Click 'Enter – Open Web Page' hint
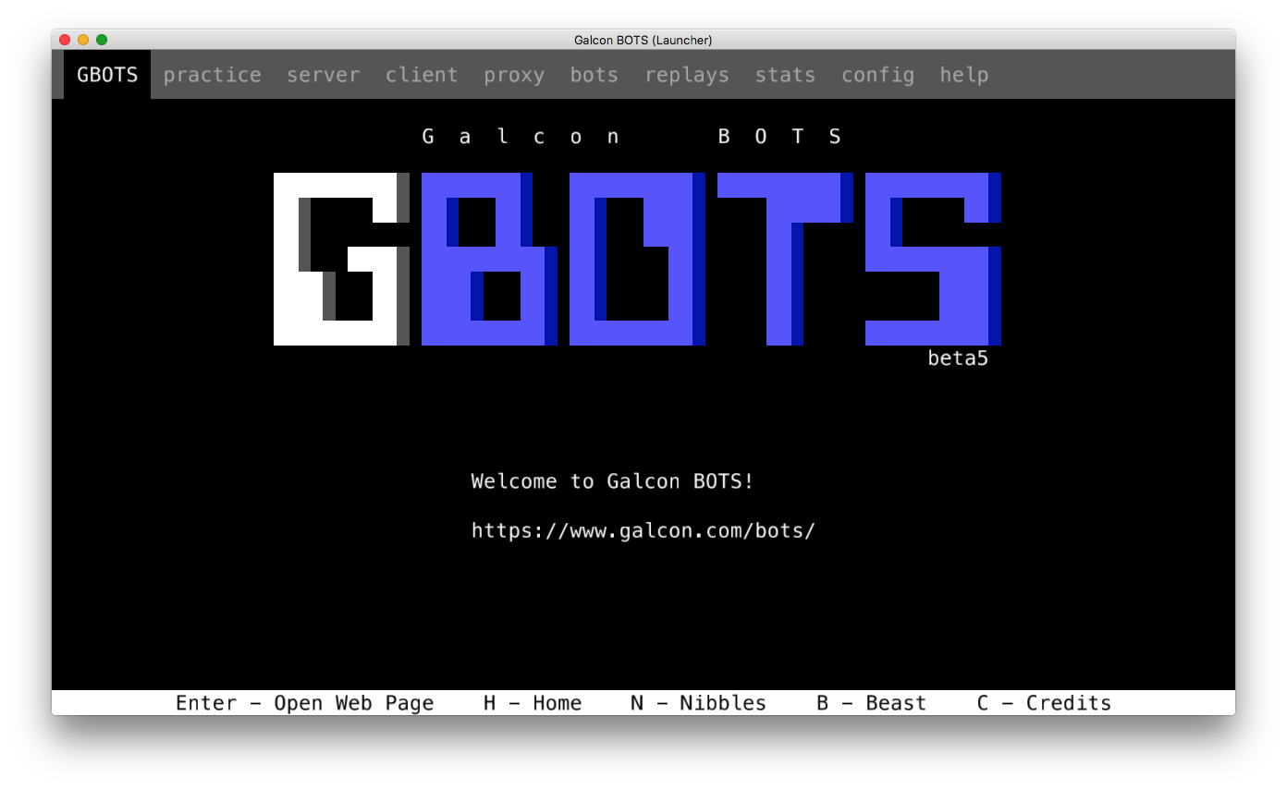 (305, 703)
